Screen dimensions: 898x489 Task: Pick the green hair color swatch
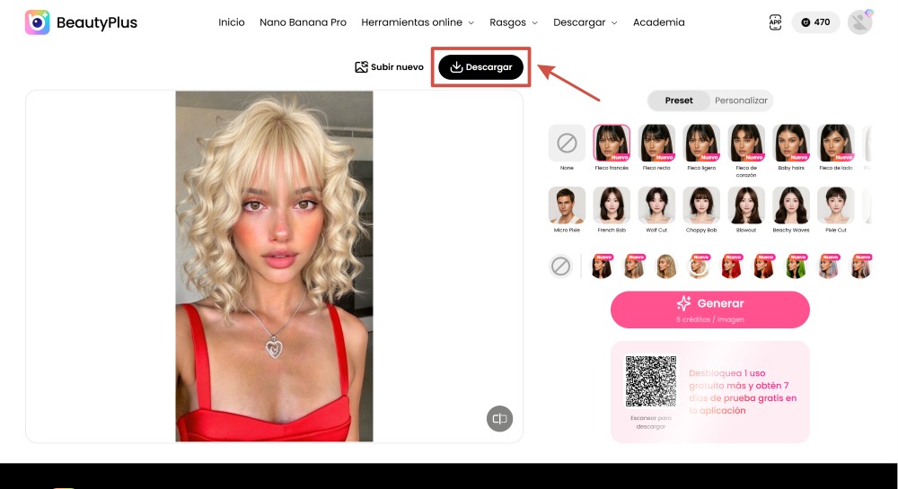(x=796, y=266)
